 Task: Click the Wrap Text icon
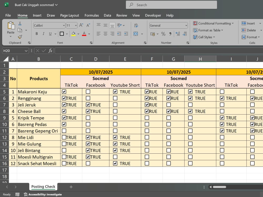136,25
